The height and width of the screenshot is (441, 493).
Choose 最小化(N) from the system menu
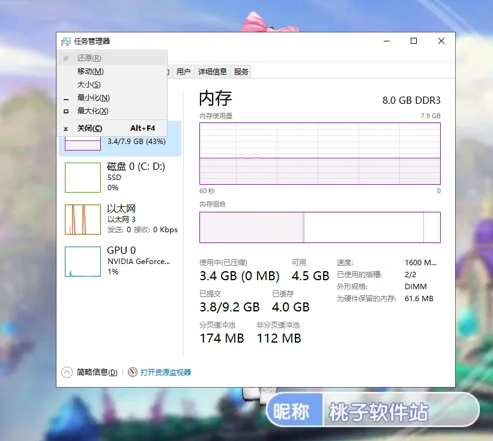112,98
